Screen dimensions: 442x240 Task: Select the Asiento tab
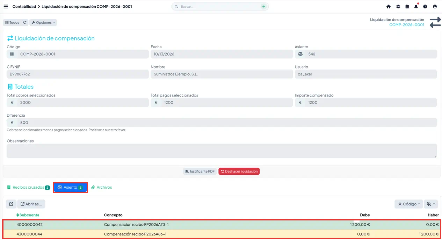point(70,188)
